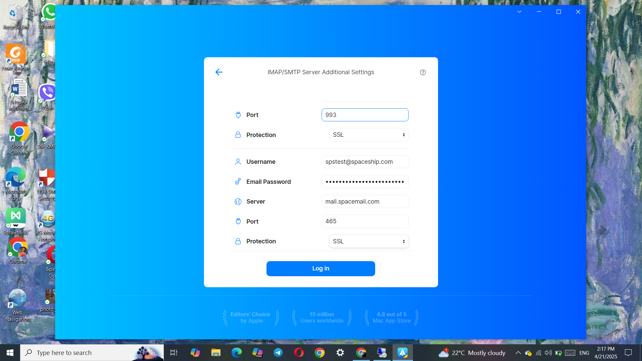Click the person icon beside Username

point(238,161)
